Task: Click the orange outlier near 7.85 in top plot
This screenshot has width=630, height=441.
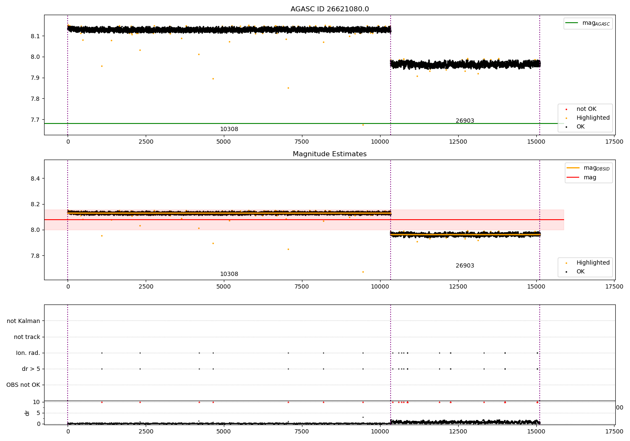Action: point(288,88)
